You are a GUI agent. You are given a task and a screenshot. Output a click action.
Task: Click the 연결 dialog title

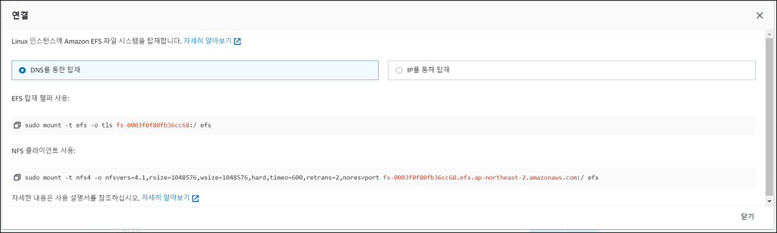[20, 15]
